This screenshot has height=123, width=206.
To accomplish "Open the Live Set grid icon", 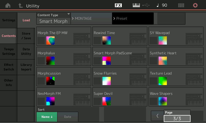I will (x=181, y=5).
